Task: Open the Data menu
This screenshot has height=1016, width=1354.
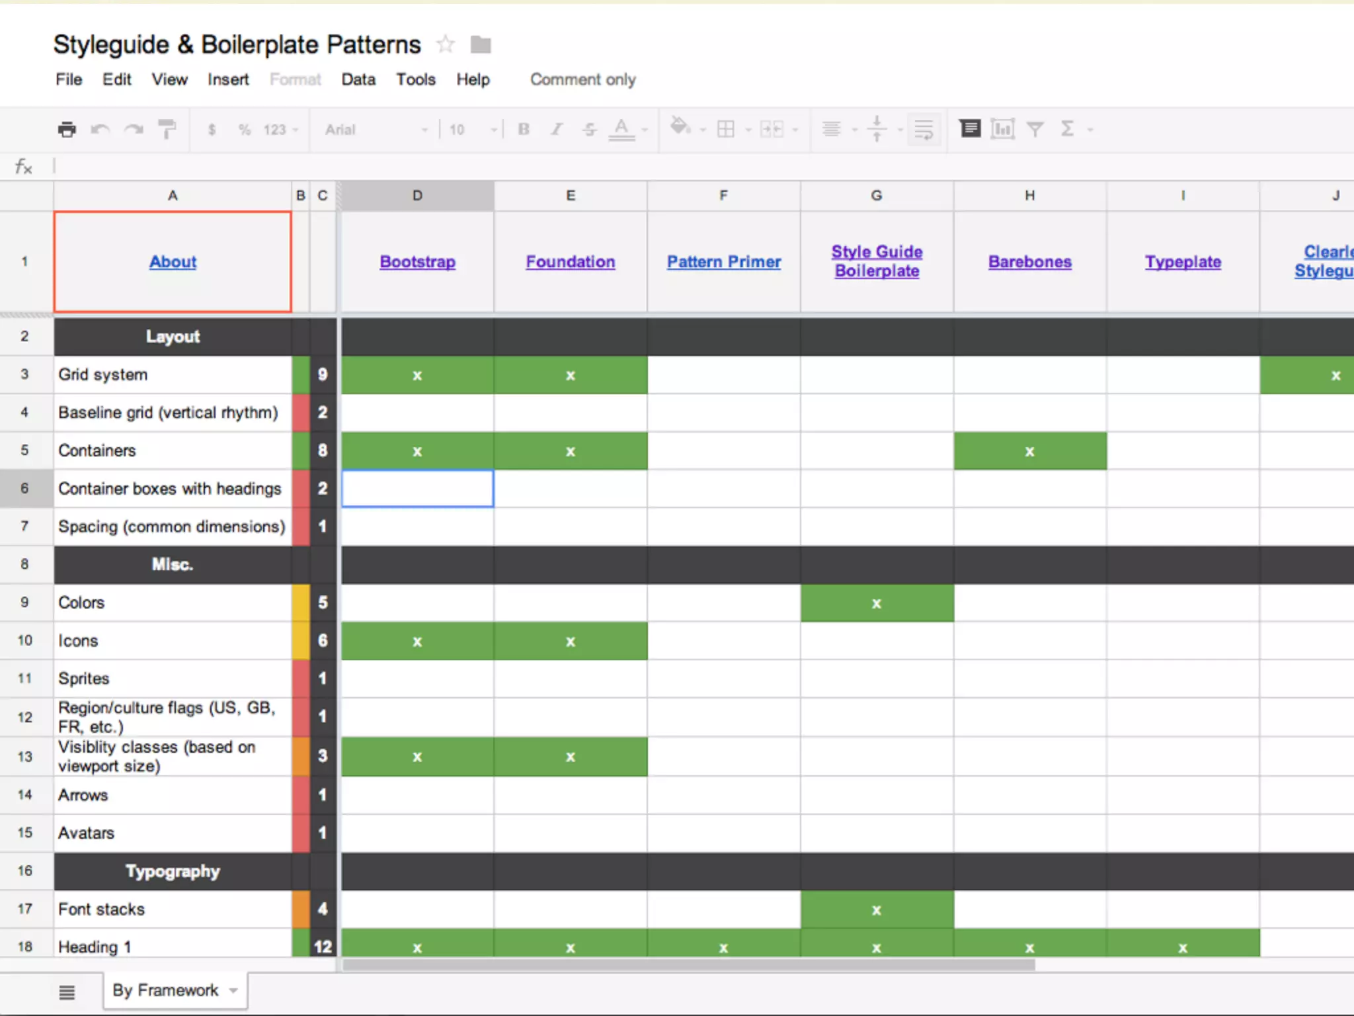Action: point(358,79)
